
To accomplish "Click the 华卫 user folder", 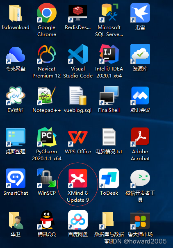I will 16,220.
